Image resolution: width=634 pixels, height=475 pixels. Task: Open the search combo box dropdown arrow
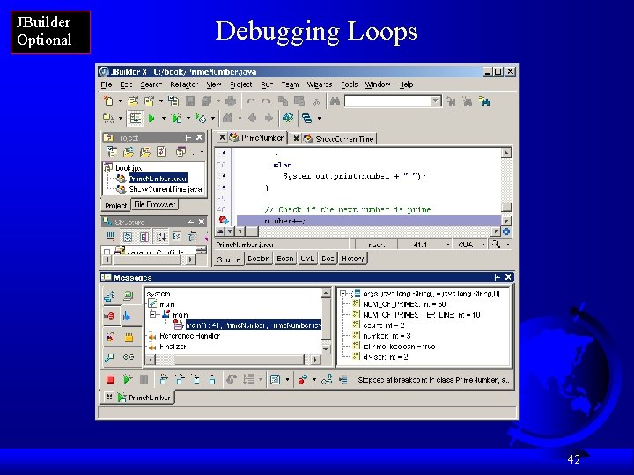(x=436, y=101)
